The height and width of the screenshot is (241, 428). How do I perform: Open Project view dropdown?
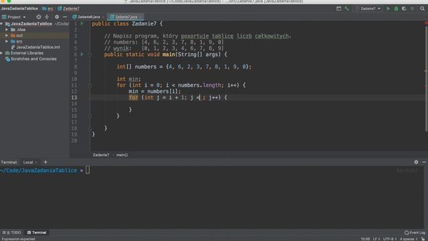13,17
